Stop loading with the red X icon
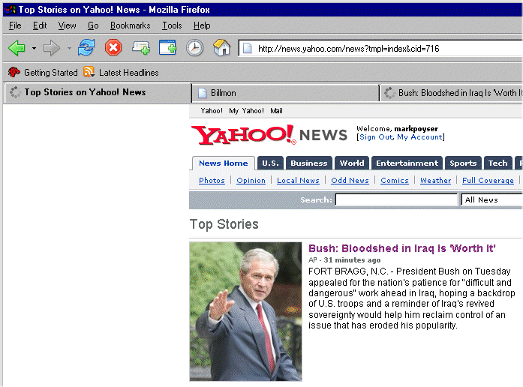The width and height of the screenshot is (523, 387). 113,48
